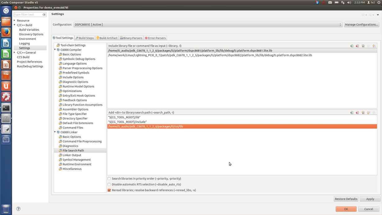Edit selected entry in Include library file list
The width and height of the screenshot is (382, 215).
[x=363, y=46]
